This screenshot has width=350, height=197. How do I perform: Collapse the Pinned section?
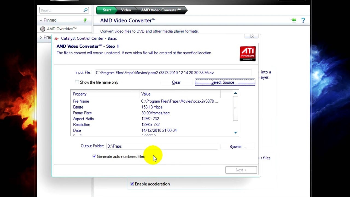pyautogui.click(x=41, y=20)
